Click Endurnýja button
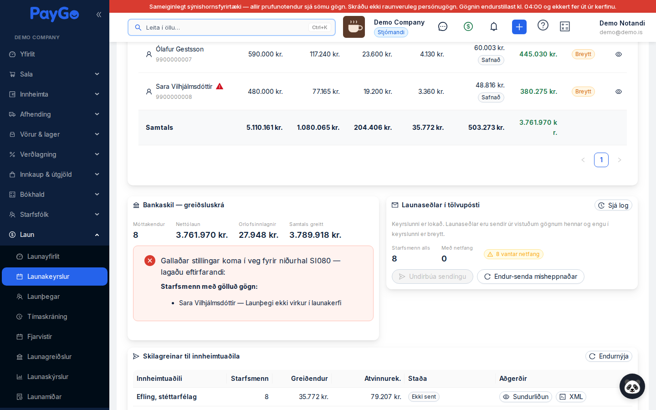 pyautogui.click(x=609, y=356)
